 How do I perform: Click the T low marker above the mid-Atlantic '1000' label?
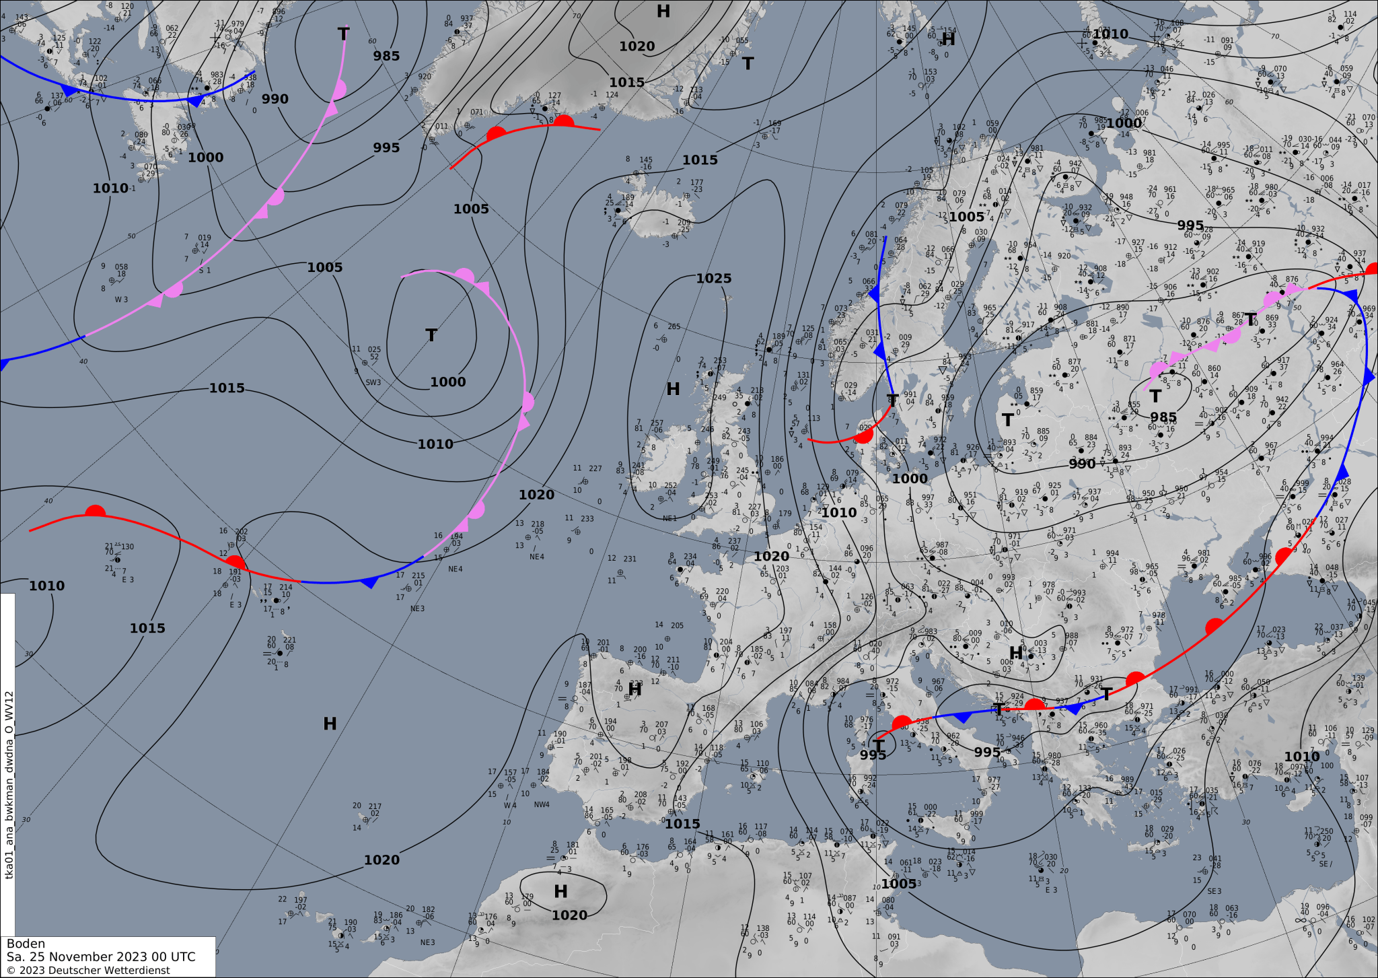[431, 335]
